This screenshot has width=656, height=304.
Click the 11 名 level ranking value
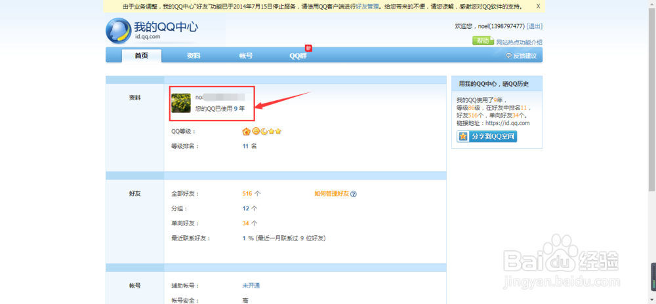[249, 146]
